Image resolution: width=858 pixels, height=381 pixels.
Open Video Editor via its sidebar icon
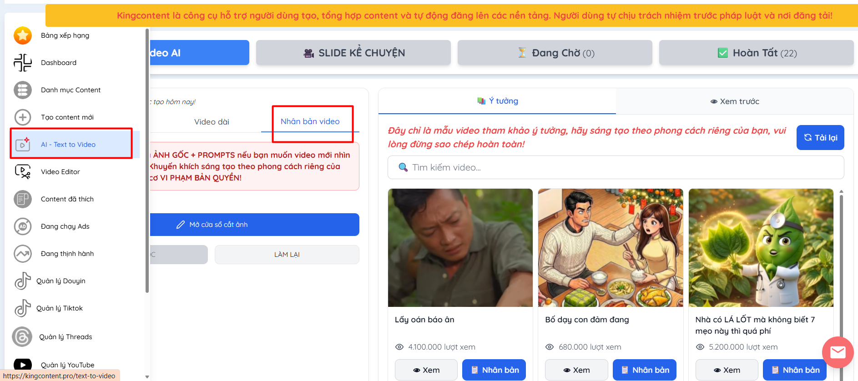[x=22, y=172]
